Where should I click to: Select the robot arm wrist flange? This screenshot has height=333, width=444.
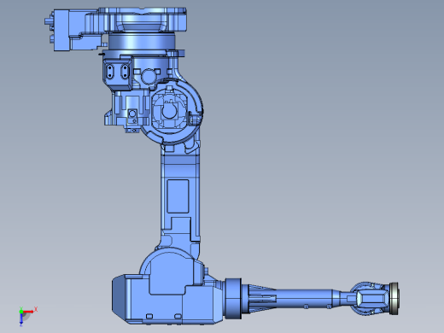[x=394, y=298]
